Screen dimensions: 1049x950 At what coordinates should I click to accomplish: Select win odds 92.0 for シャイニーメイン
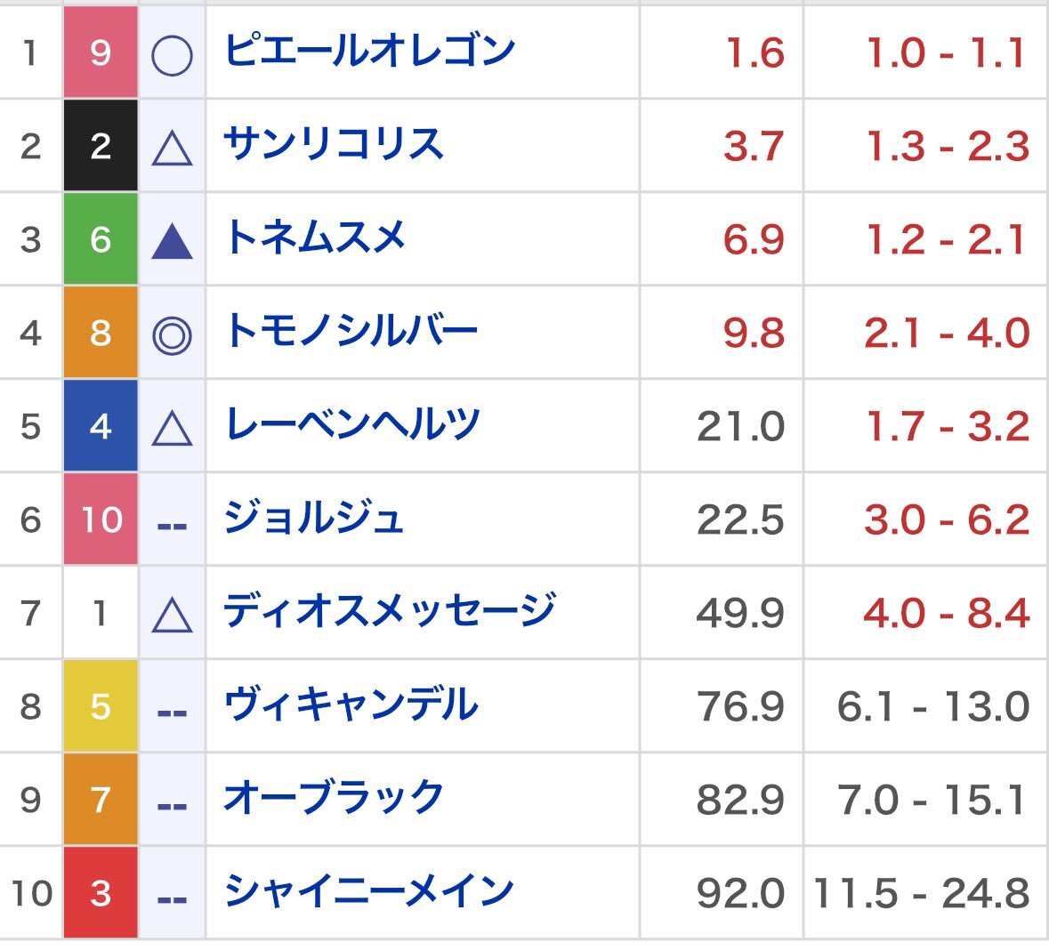point(740,893)
